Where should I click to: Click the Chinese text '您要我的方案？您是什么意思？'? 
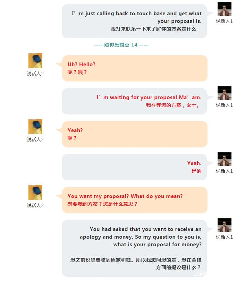[102, 204]
